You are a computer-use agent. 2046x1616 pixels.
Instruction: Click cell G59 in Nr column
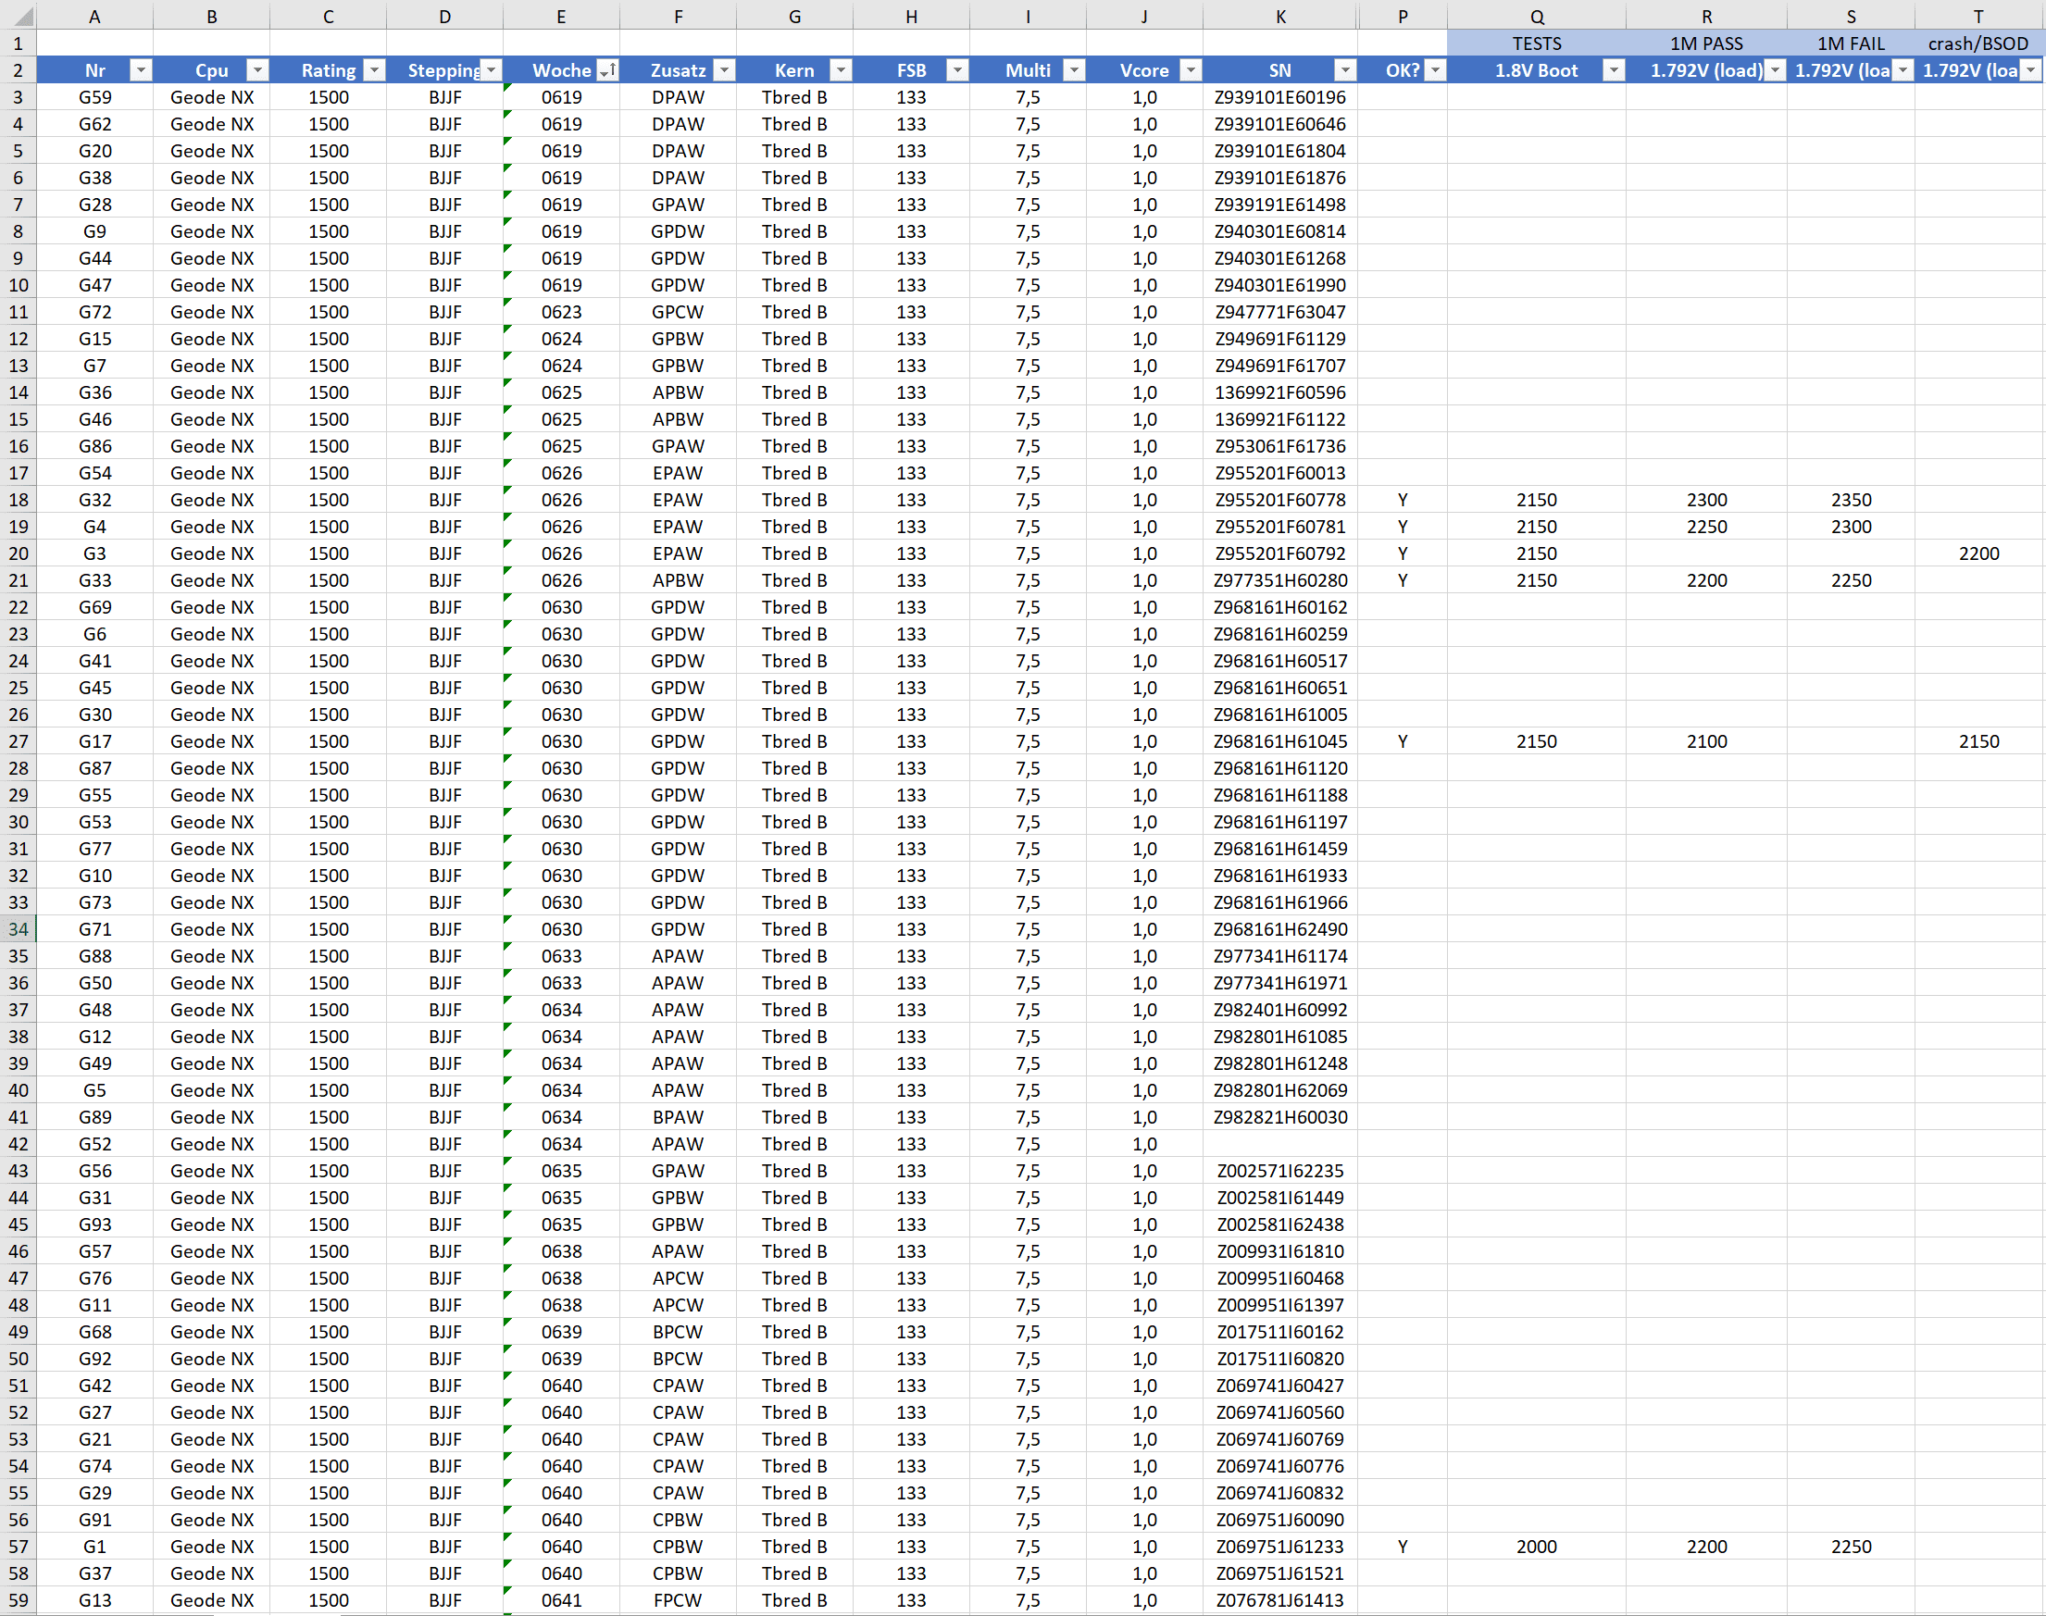94,97
